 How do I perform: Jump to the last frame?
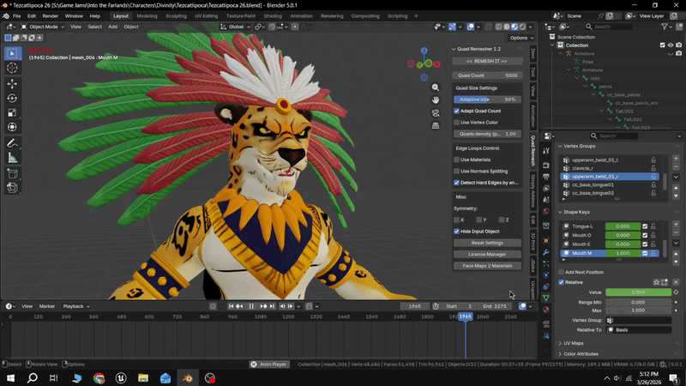tap(272, 306)
